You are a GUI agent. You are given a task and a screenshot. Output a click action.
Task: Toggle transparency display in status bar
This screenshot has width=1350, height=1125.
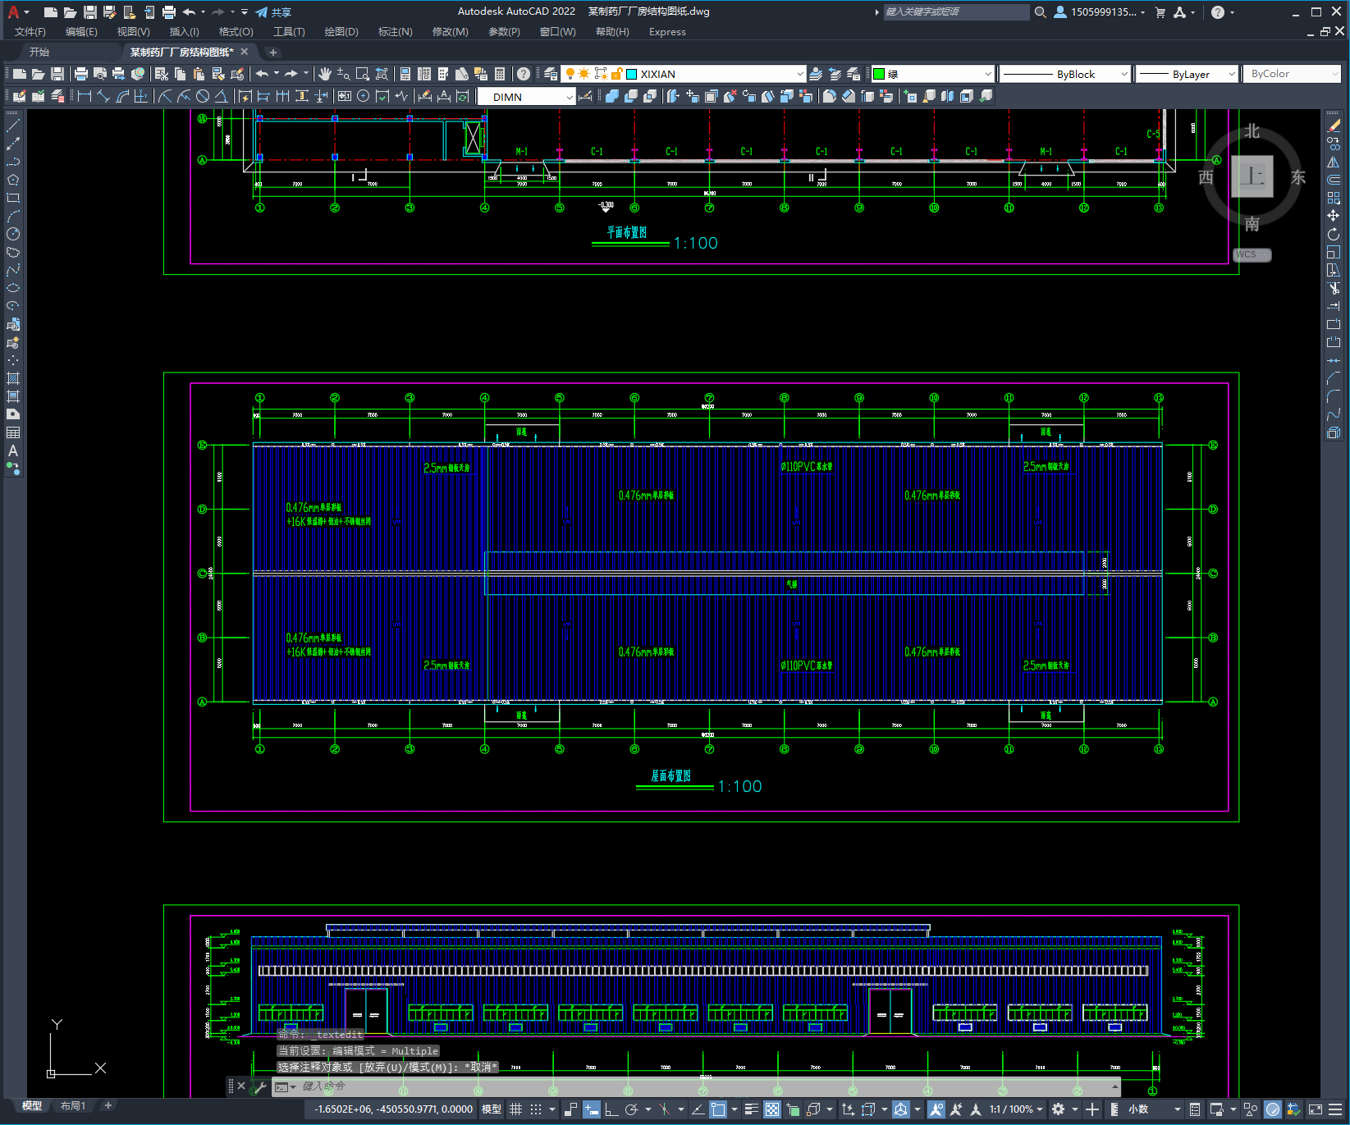pyautogui.click(x=772, y=1109)
